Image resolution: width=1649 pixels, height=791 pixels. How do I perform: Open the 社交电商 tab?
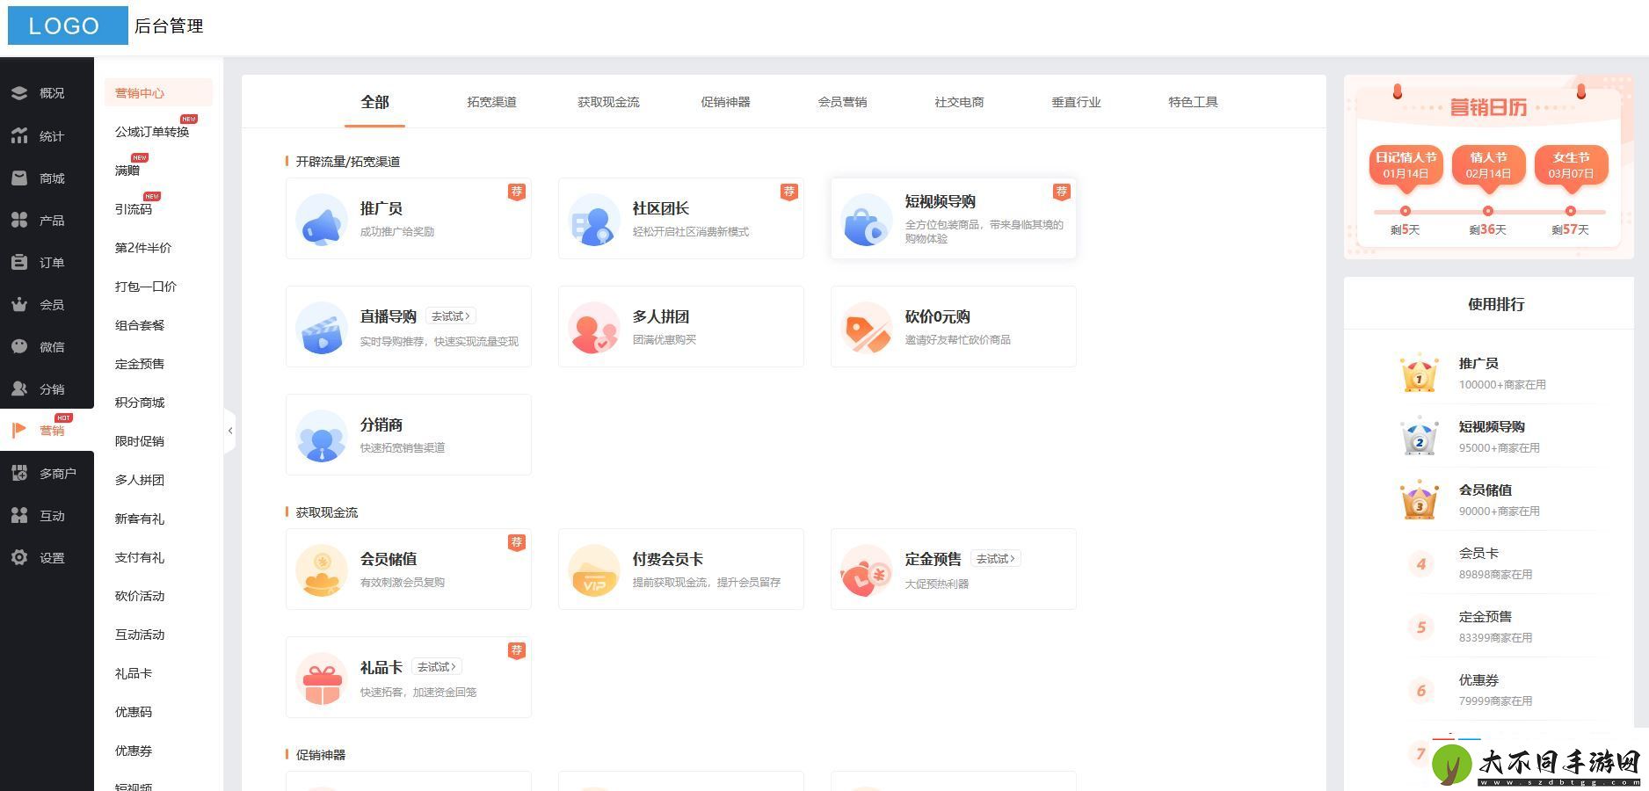pos(959,102)
